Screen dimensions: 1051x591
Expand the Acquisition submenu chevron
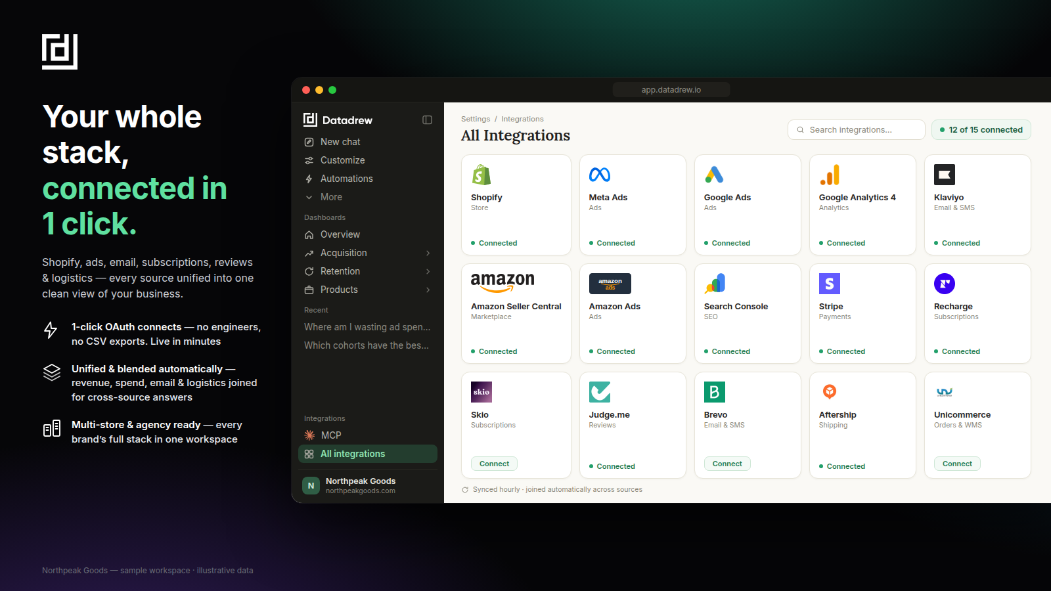point(428,253)
